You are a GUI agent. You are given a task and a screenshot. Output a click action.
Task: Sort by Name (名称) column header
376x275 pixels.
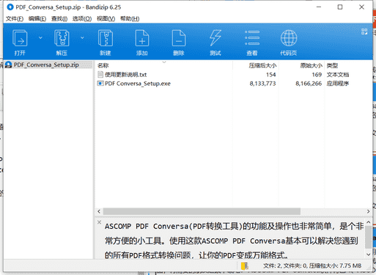coord(103,65)
